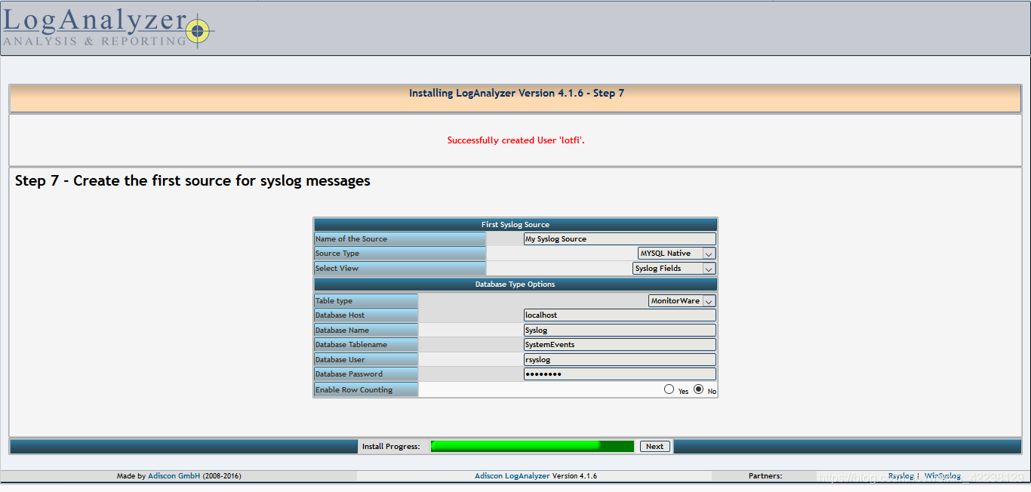Click the 'Successfully created User' message
Image resolution: width=1031 pixels, height=492 pixels.
[x=516, y=140]
